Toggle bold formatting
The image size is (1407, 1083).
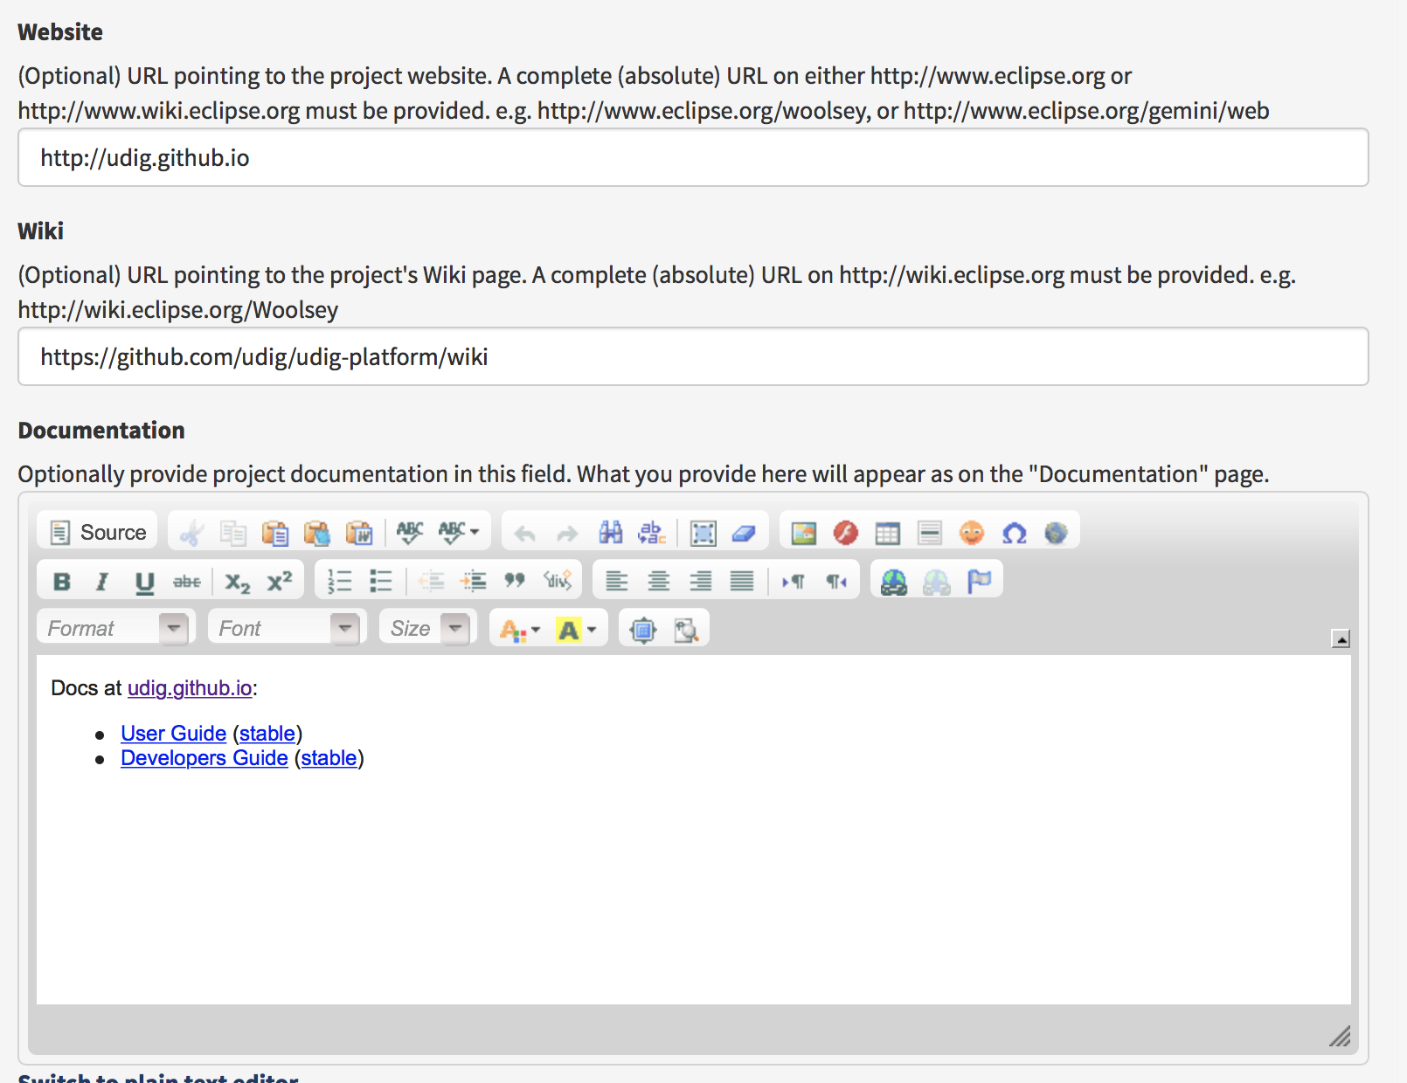coord(61,580)
